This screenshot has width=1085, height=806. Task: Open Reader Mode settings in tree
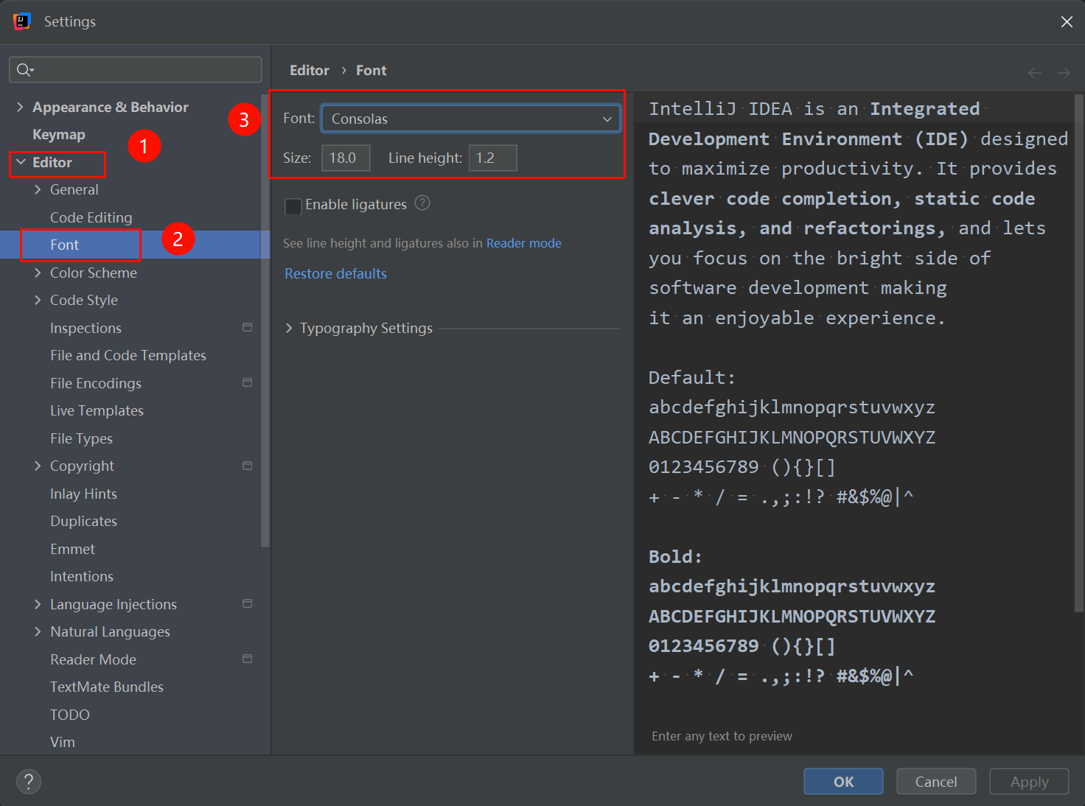pyautogui.click(x=93, y=659)
